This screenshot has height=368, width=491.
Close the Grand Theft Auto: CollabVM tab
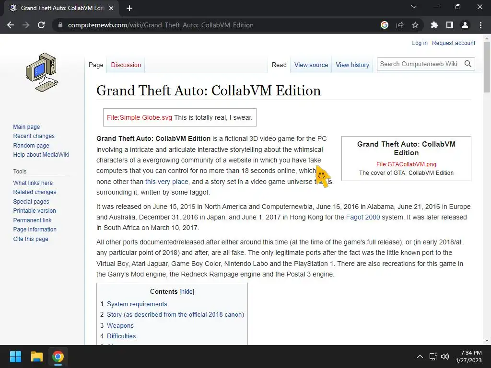[x=111, y=8]
